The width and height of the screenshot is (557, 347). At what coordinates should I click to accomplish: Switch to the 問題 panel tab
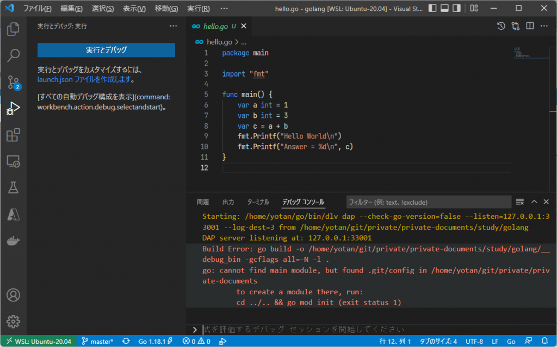(203, 202)
